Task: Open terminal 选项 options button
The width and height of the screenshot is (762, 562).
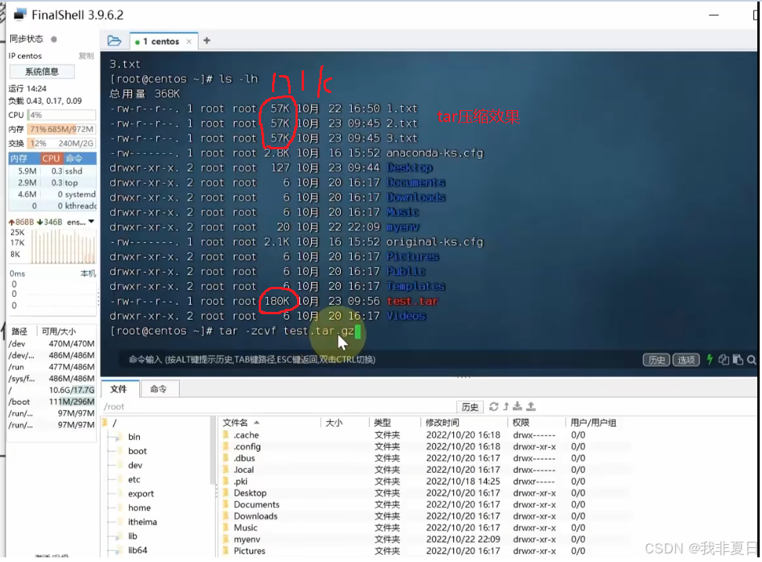Action: (685, 360)
